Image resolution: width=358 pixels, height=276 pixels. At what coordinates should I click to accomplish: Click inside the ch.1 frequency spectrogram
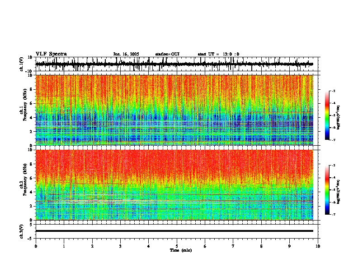coord(174,110)
